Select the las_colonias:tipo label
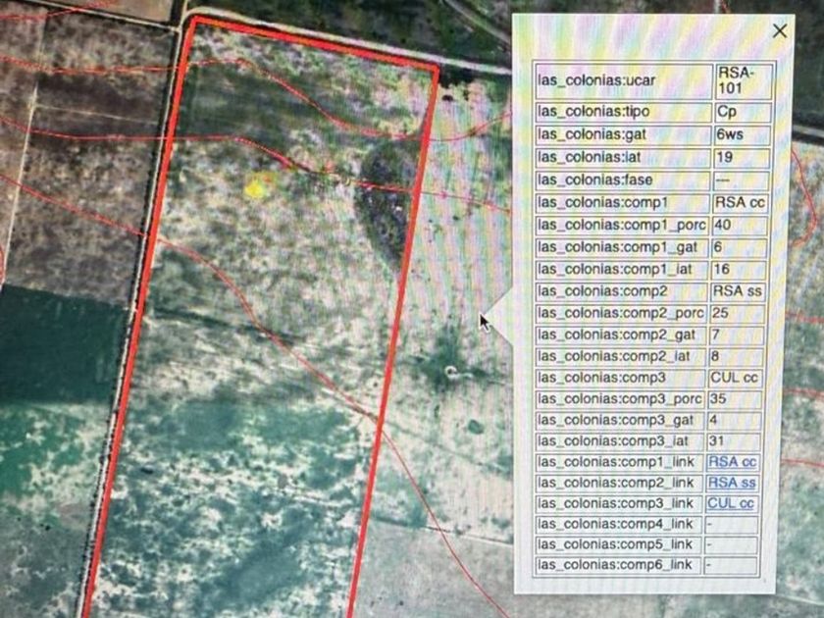 coord(593,112)
